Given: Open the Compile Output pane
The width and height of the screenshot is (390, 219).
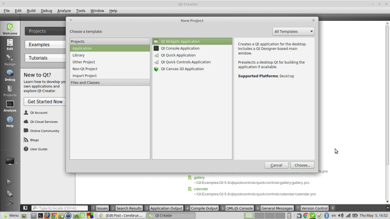Looking at the screenshot, I should pos(201,208).
